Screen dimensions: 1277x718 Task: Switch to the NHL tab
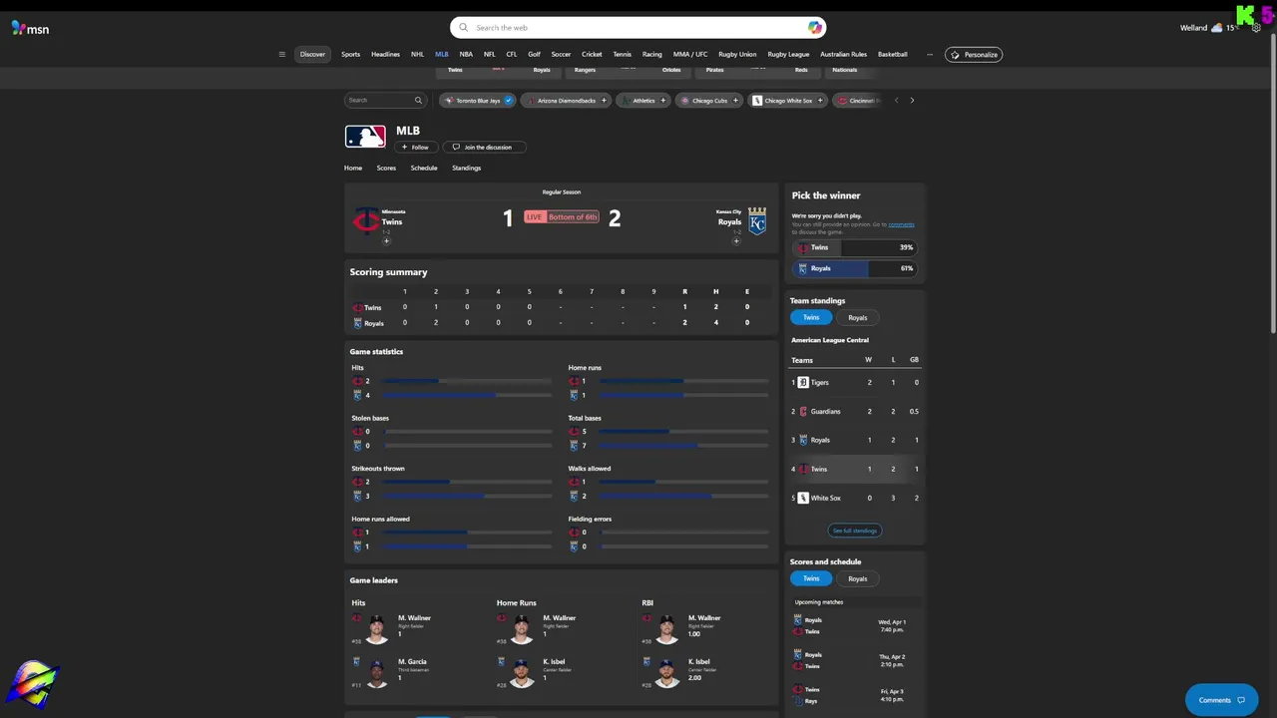tap(417, 55)
